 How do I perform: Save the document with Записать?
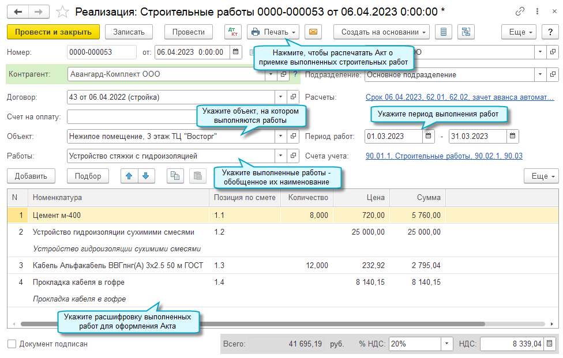(x=129, y=32)
